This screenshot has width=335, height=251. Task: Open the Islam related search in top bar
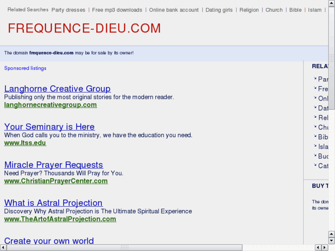pyautogui.click(x=315, y=10)
